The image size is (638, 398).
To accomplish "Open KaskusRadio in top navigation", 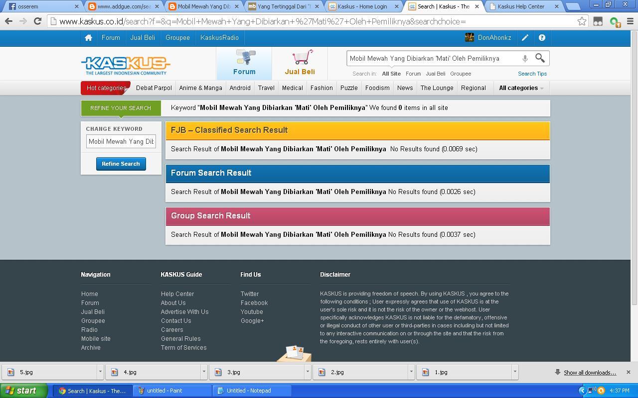I will (x=219, y=38).
